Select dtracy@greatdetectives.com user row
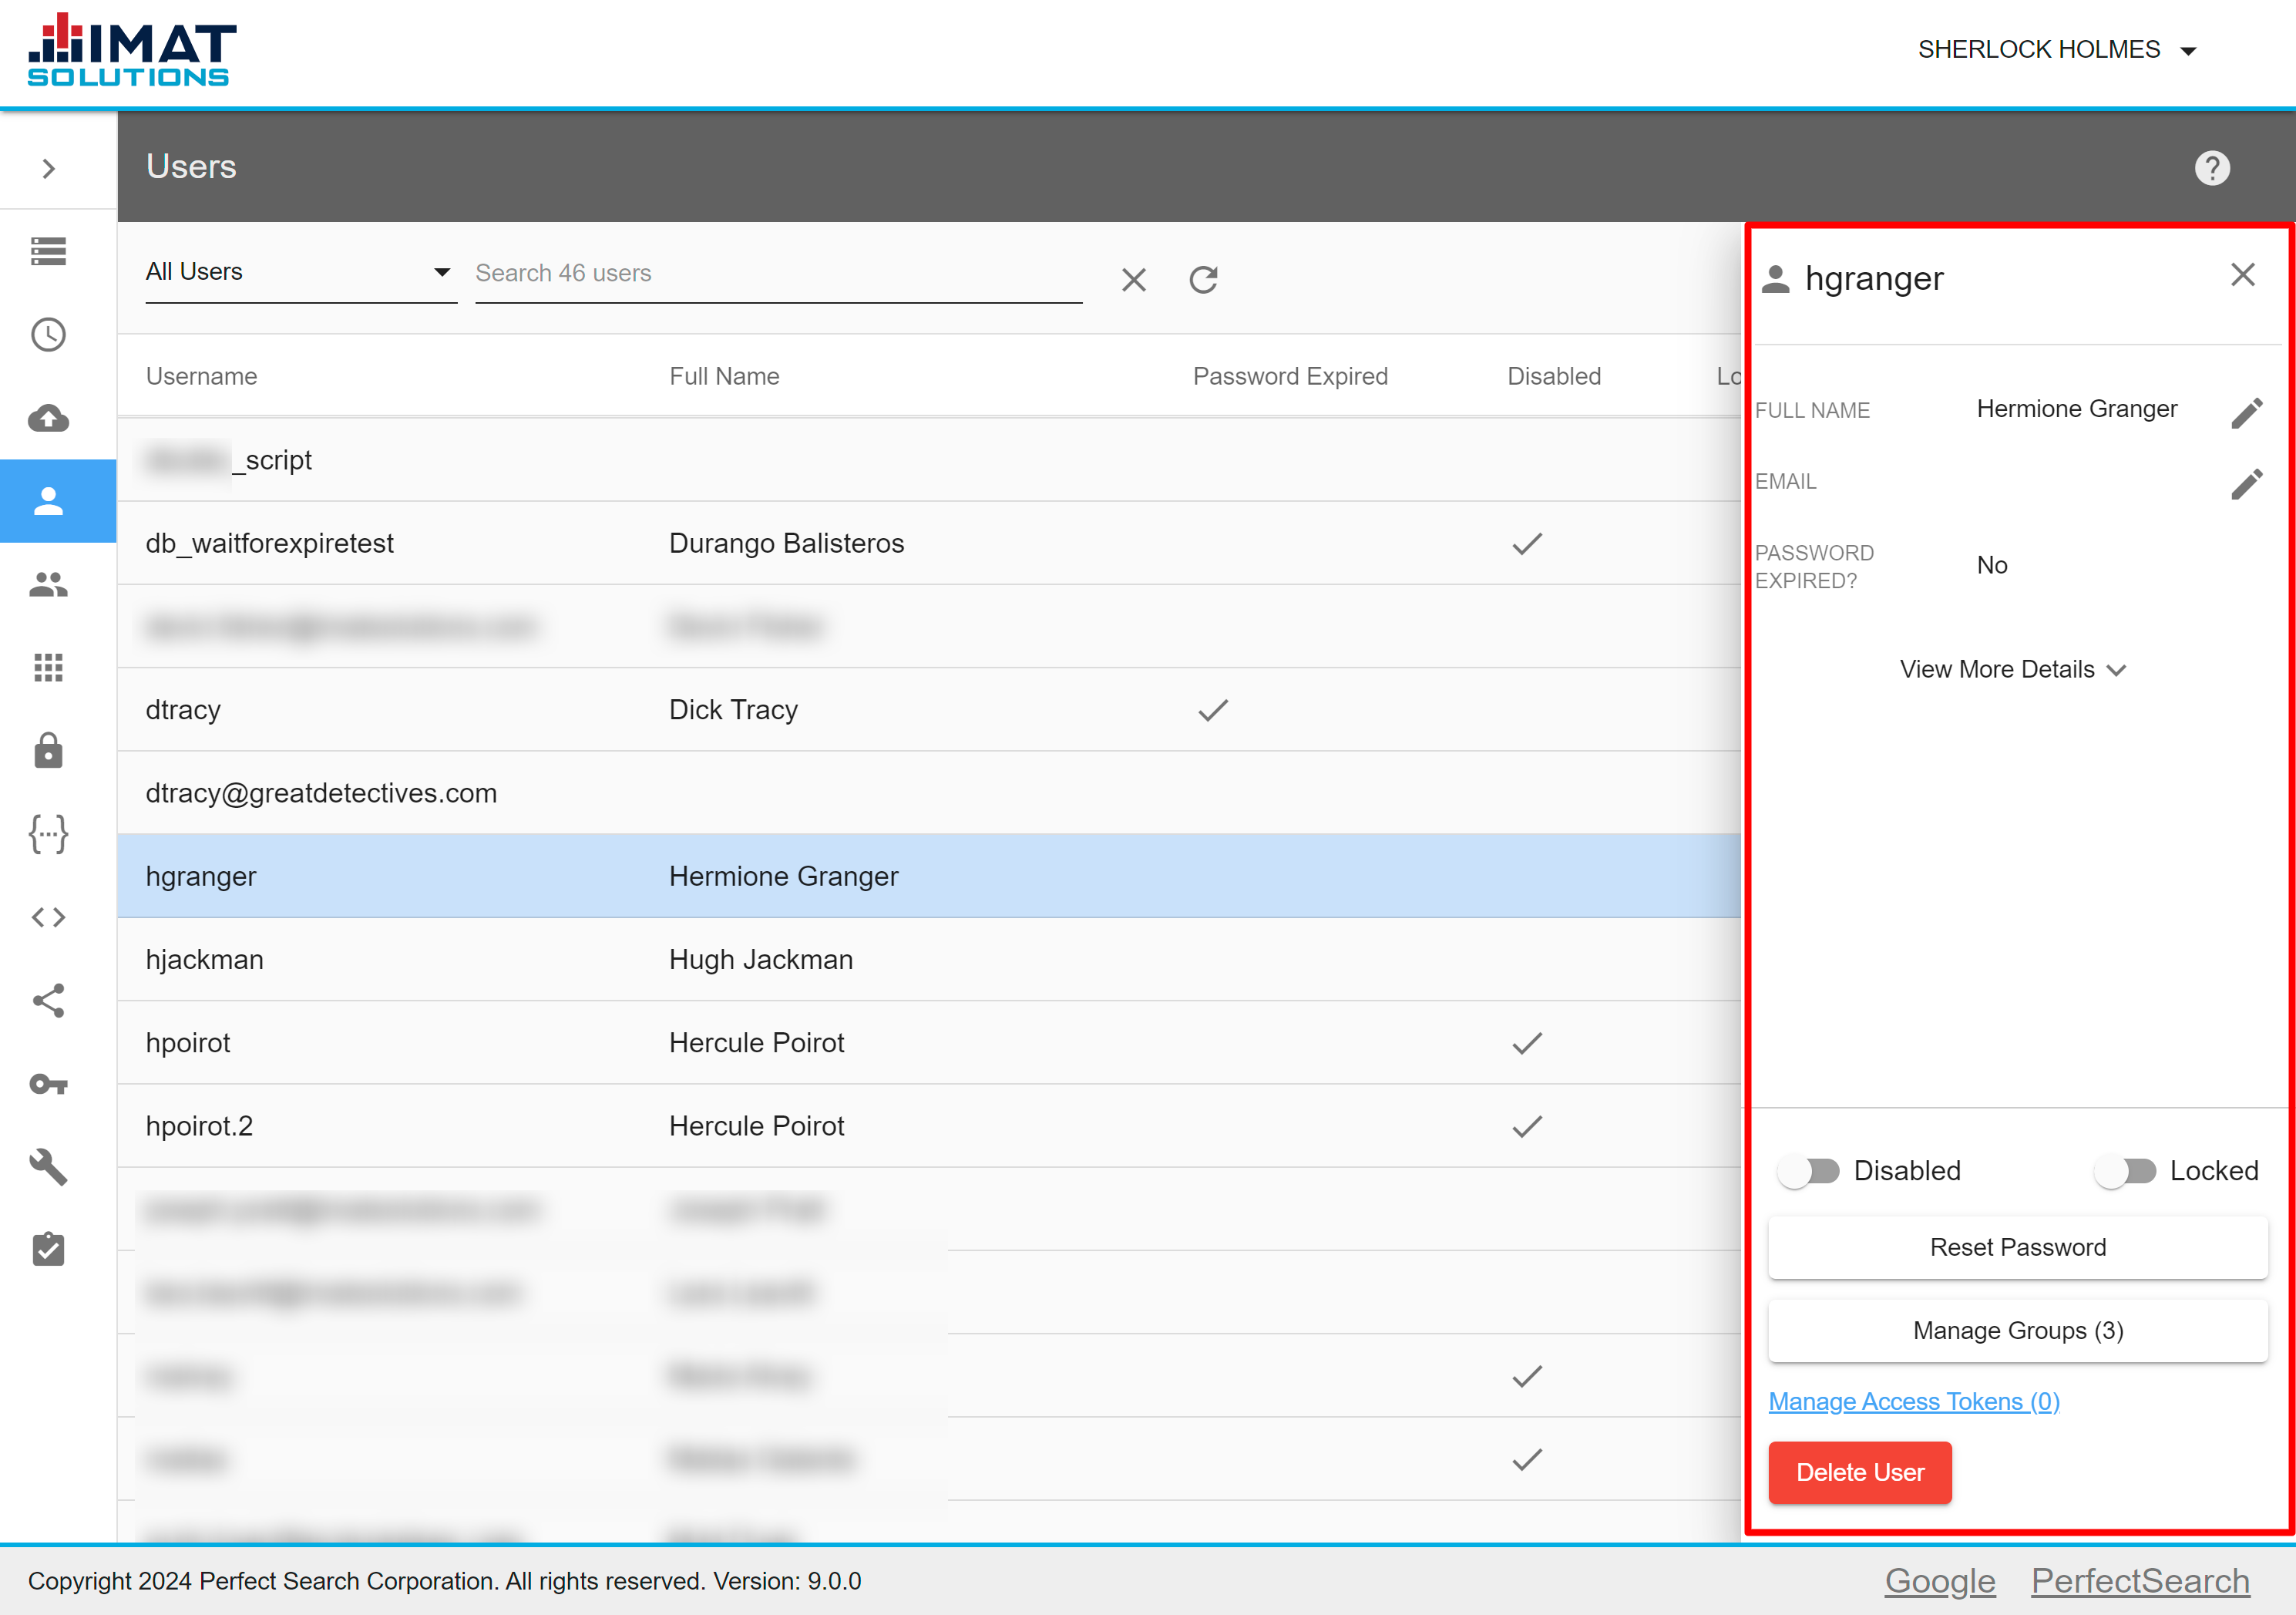This screenshot has height=1615, width=2296. (x=929, y=793)
